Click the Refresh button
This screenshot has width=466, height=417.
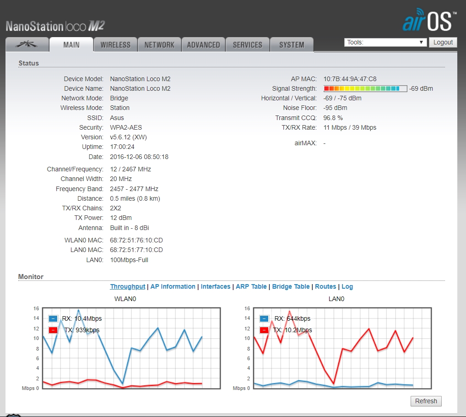click(x=426, y=401)
